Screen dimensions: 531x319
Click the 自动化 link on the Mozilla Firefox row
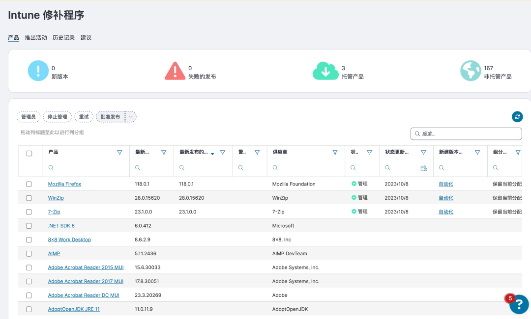coord(445,184)
